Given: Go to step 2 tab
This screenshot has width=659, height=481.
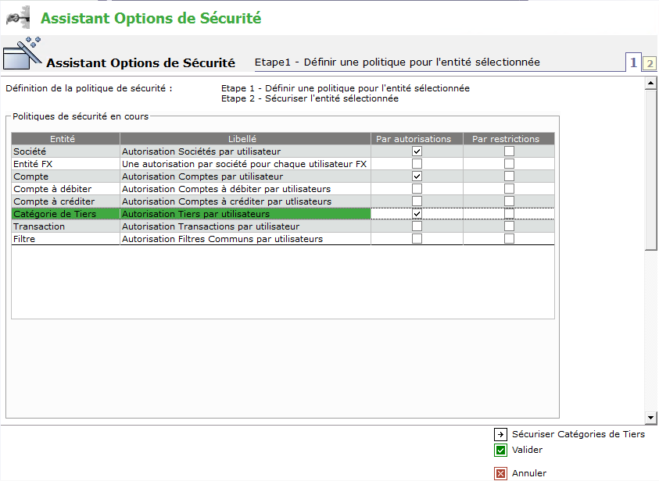Looking at the screenshot, I should (x=649, y=64).
